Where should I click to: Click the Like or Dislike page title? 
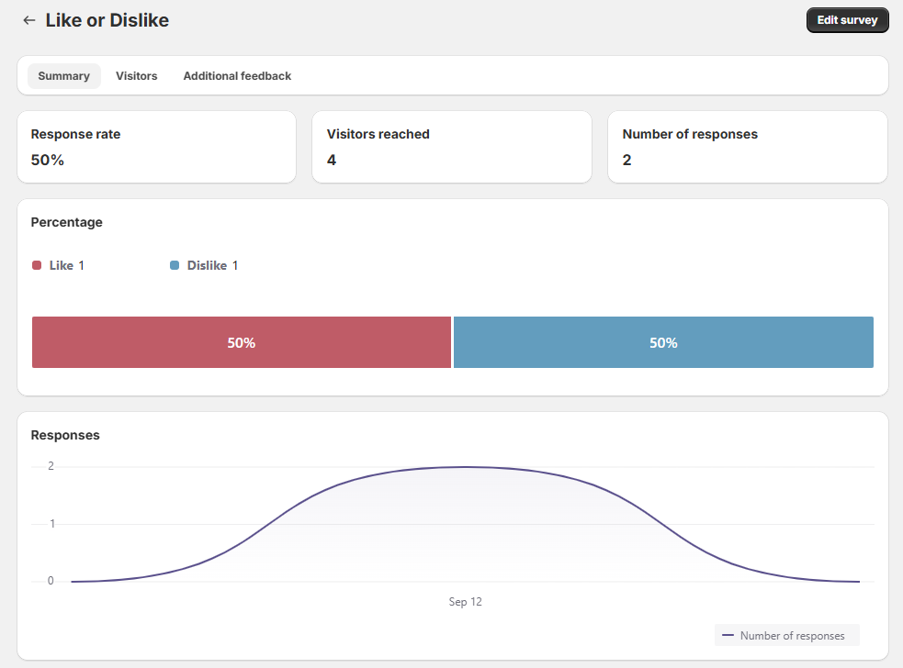point(107,20)
